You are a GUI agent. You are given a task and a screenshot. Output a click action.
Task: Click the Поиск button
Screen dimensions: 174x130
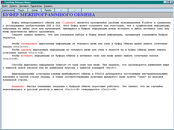coord(21,10)
